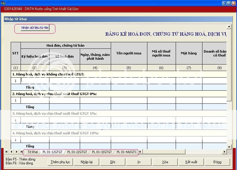Click the application icon in title bar
Image resolution: width=237 pixels, height=170 pixels.
click(3, 3)
